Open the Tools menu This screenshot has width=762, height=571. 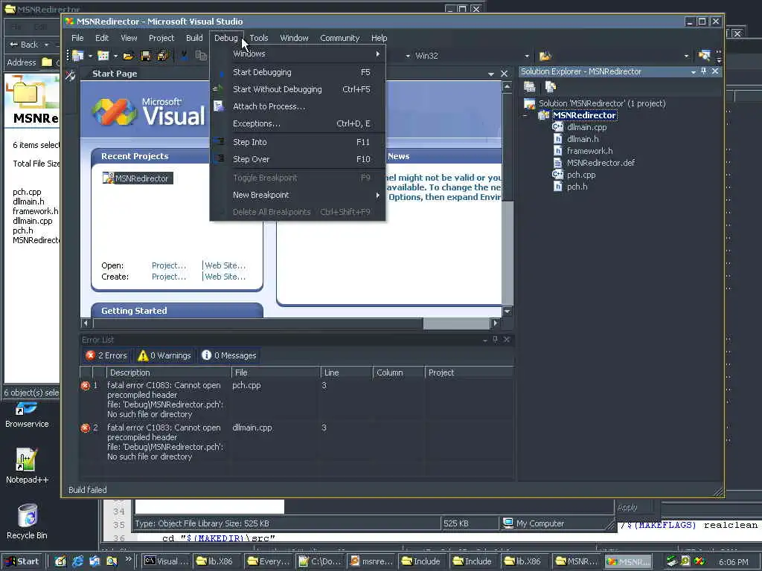click(259, 38)
